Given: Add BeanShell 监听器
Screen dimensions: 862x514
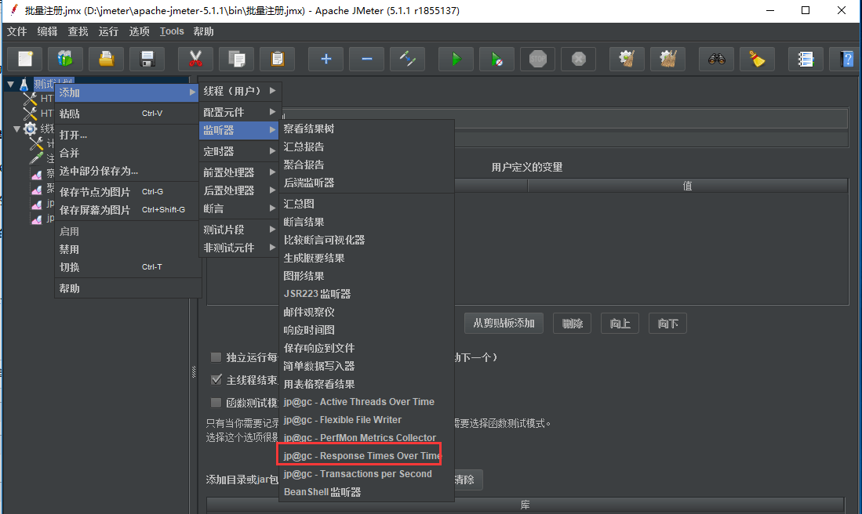Looking at the screenshot, I should [x=366, y=492].
